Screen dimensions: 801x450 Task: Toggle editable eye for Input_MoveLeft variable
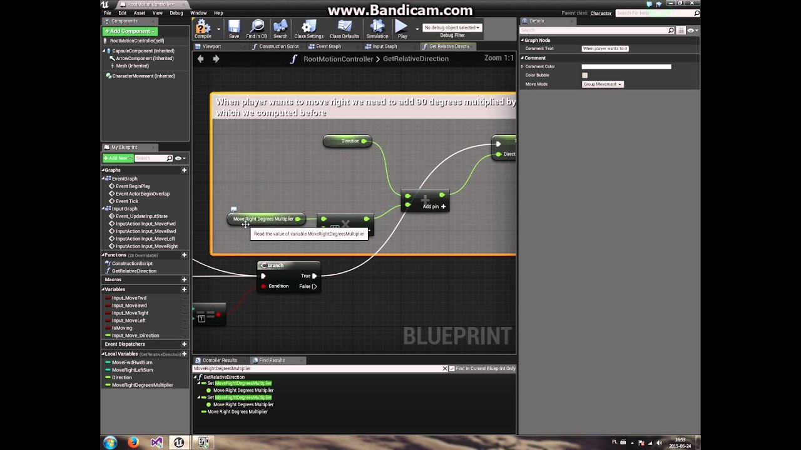pos(185,321)
